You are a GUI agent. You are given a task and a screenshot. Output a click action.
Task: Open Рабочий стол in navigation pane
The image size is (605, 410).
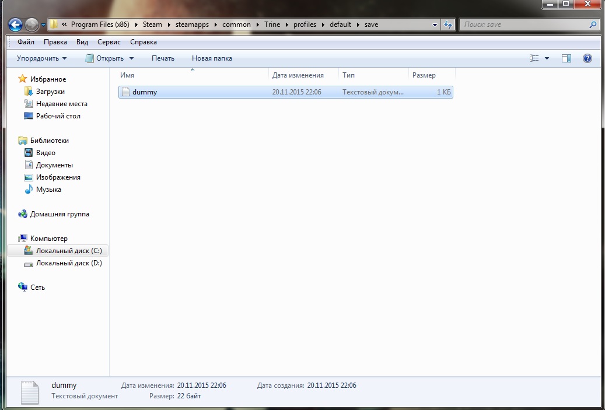click(x=58, y=116)
